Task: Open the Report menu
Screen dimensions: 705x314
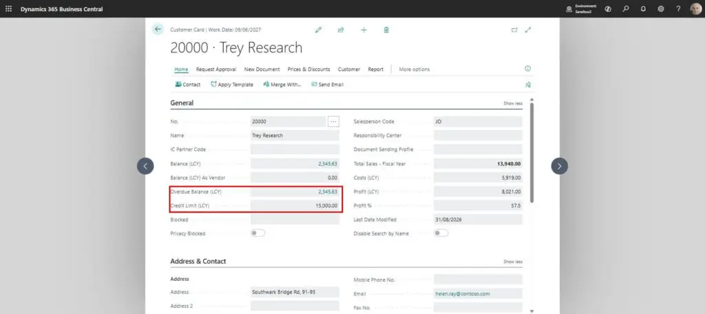Action: click(375, 70)
